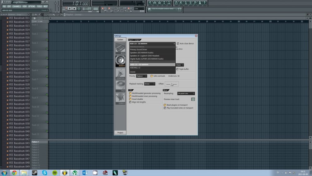Switch to the System settings tab
Image resolution: width=312 pixels, height=176 pixels.
(120, 40)
